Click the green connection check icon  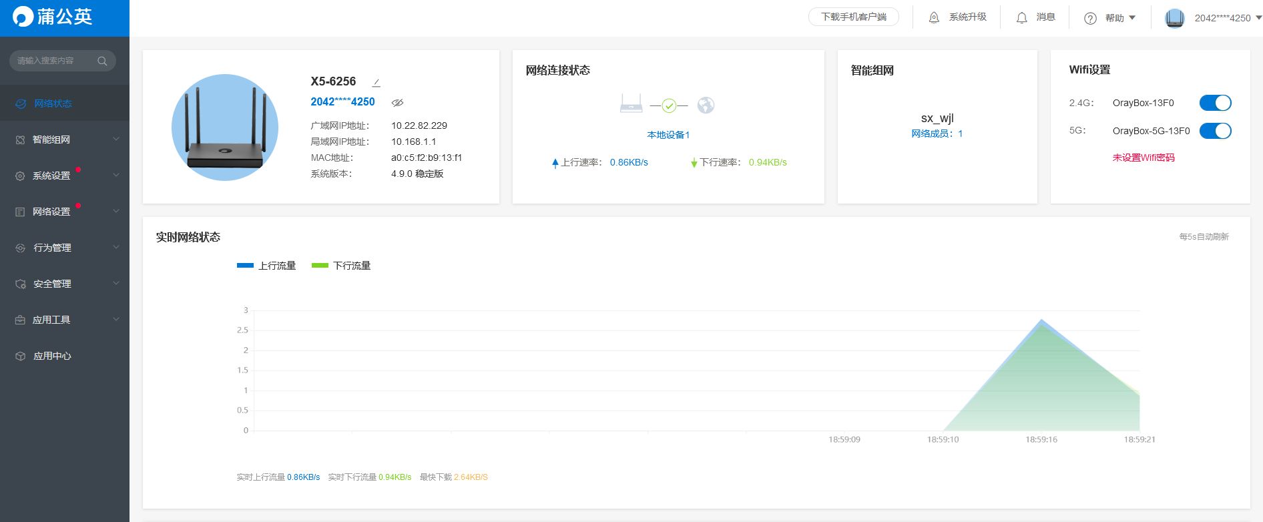669,105
